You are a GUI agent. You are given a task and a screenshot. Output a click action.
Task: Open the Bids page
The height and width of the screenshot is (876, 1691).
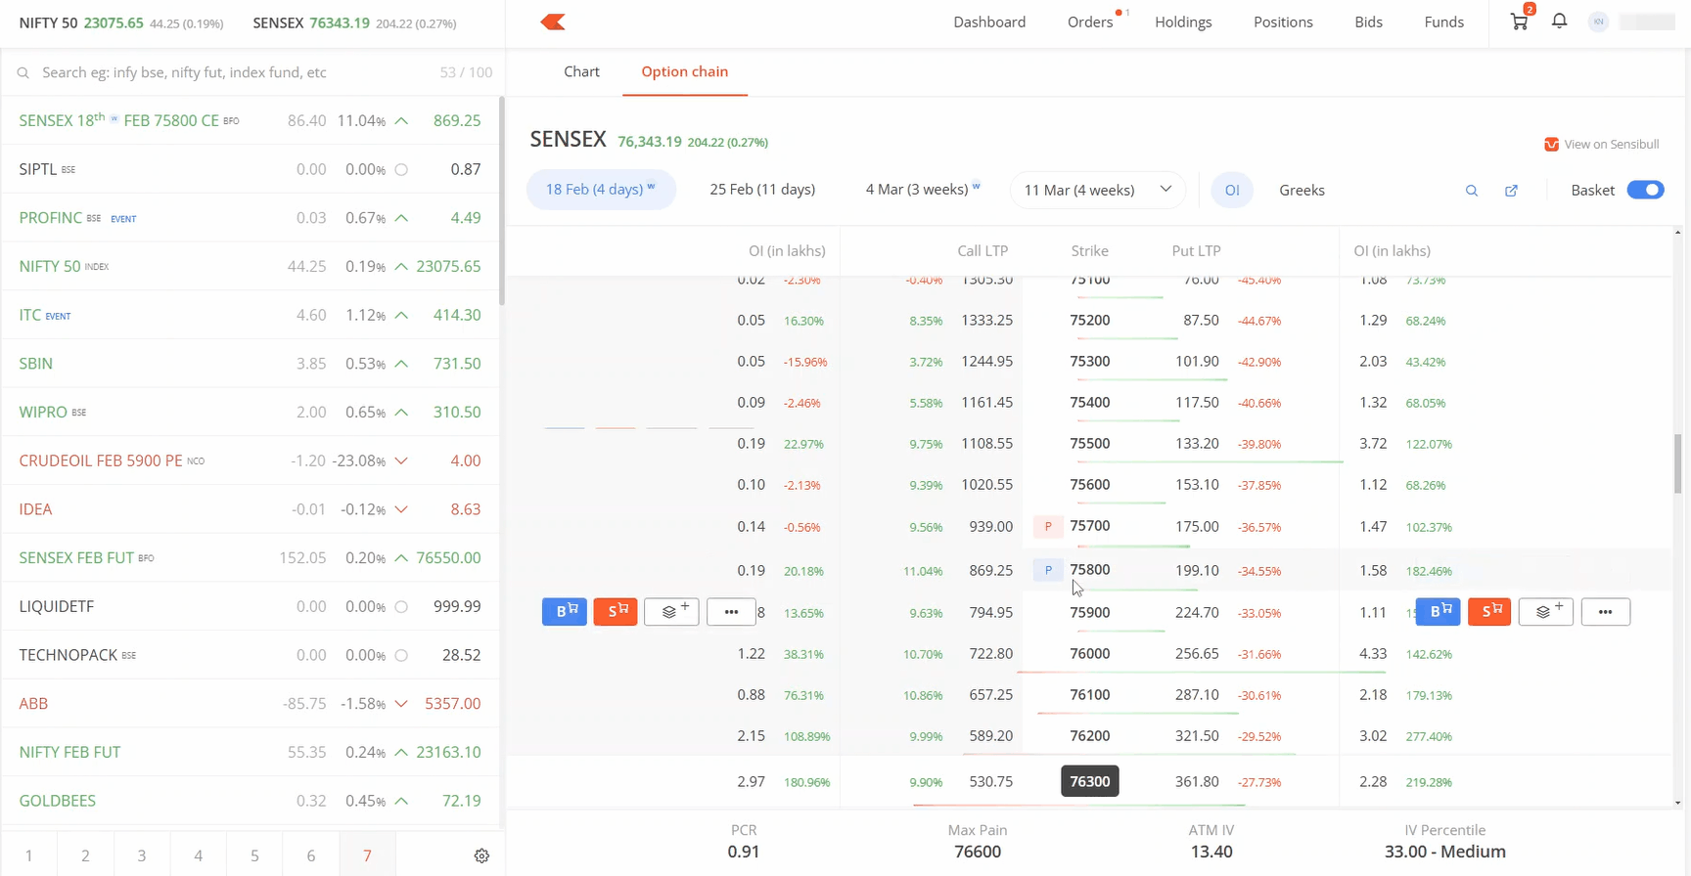(x=1368, y=22)
